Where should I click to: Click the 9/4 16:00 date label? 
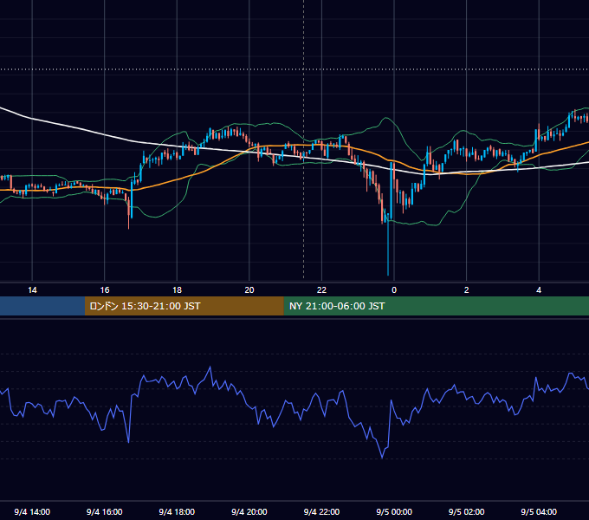pos(105,511)
